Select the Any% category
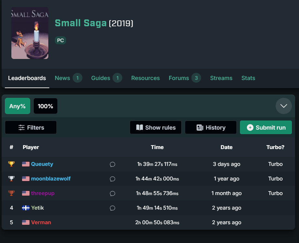This screenshot has height=243, width=299. (18, 106)
